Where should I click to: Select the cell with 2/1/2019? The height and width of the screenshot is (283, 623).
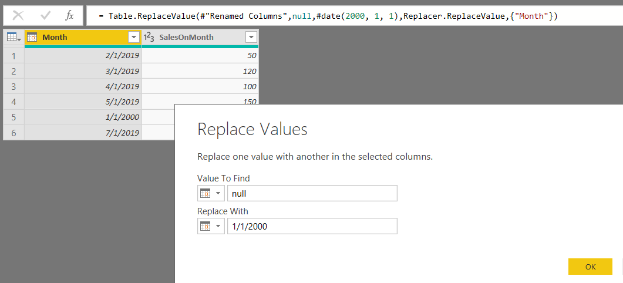click(83, 56)
